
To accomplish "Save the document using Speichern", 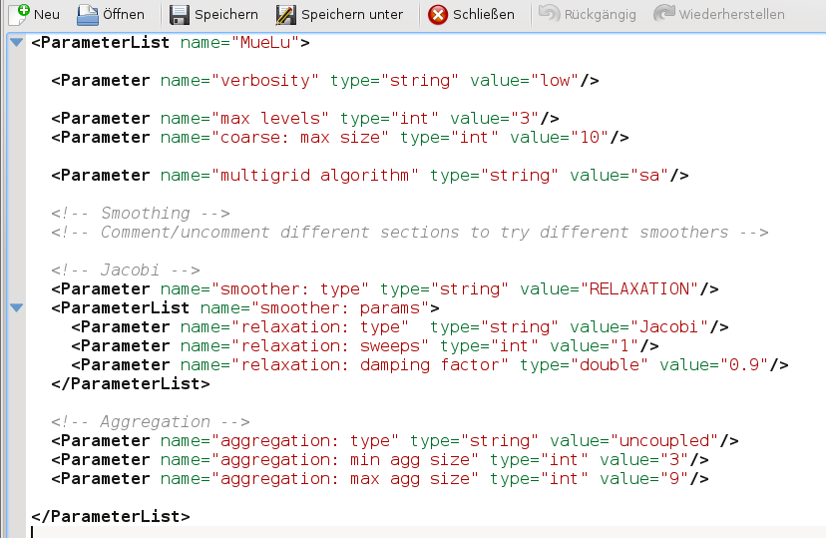I will (x=213, y=14).
